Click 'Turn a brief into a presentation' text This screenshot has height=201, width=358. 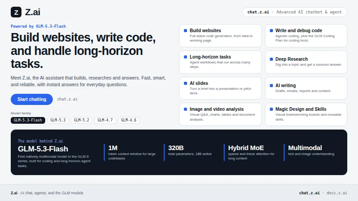pos(220,91)
